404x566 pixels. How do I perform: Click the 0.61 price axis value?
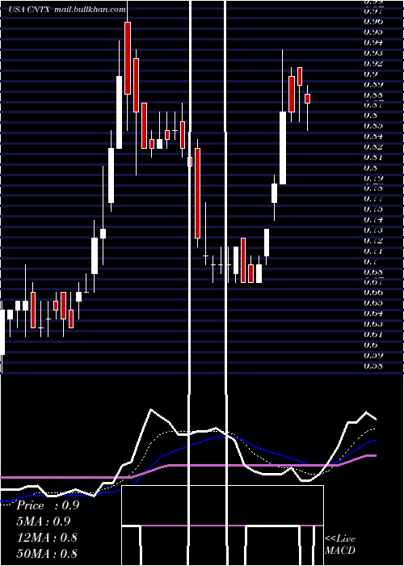[372, 334]
